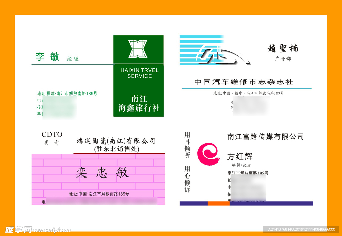Image resolution: width=342 pixels, height=236 pixels.
Task: Select the HAIXIN TRVEL SERVICE text
Action: (x=139, y=73)
